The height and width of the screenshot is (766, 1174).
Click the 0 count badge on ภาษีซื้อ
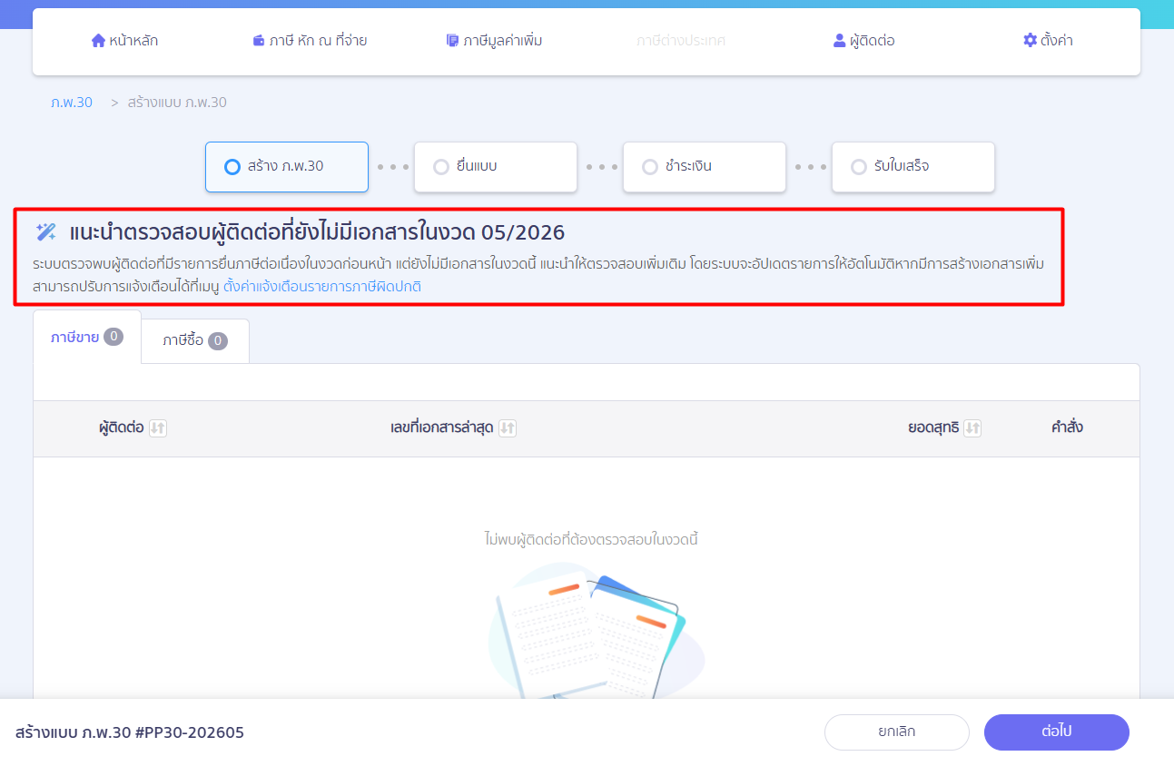pos(218,341)
